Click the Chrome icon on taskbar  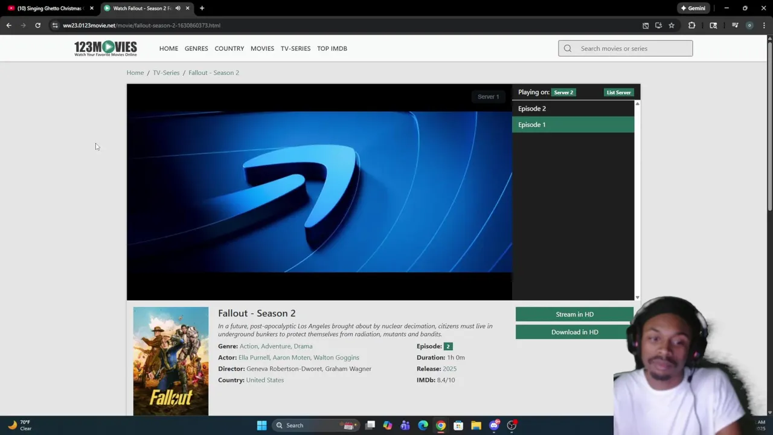point(441,425)
